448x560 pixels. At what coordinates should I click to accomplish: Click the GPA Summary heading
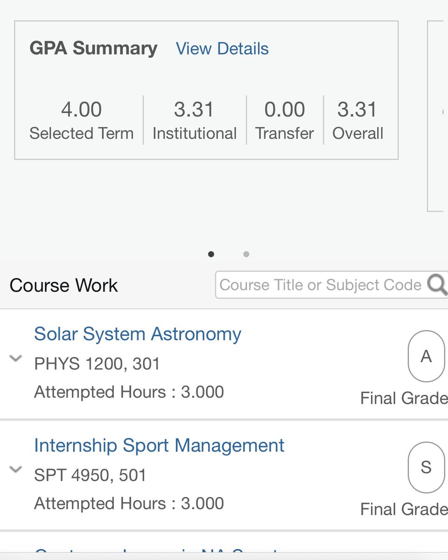tap(93, 49)
